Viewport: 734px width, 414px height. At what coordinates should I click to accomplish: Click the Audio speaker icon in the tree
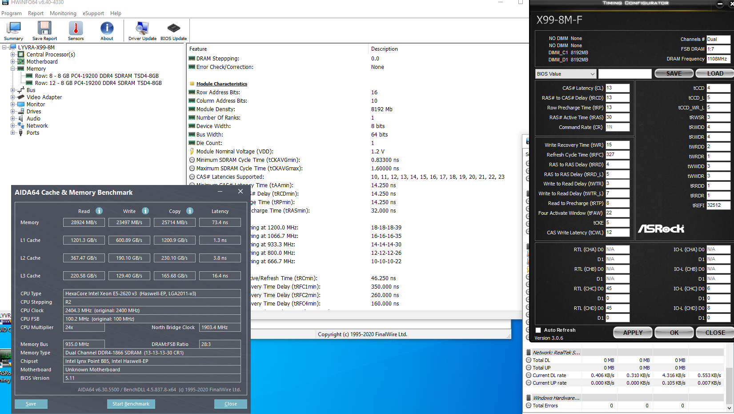[x=21, y=119]
